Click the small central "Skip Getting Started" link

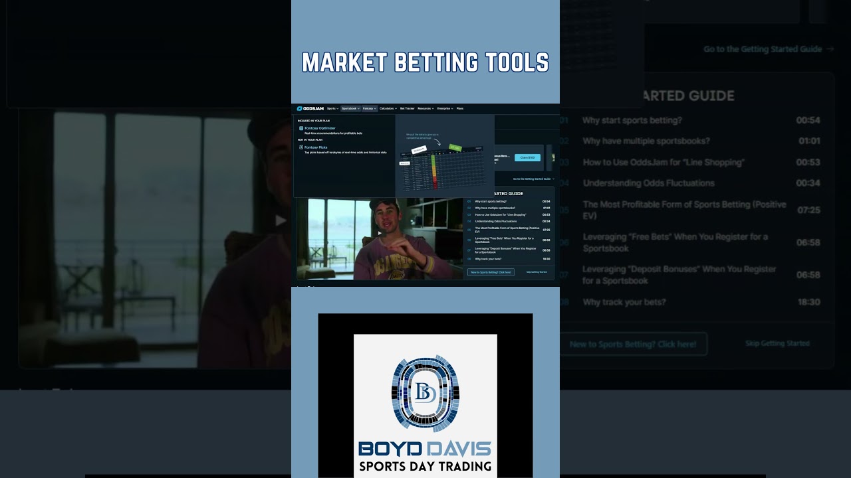click(x=537, y=272)
